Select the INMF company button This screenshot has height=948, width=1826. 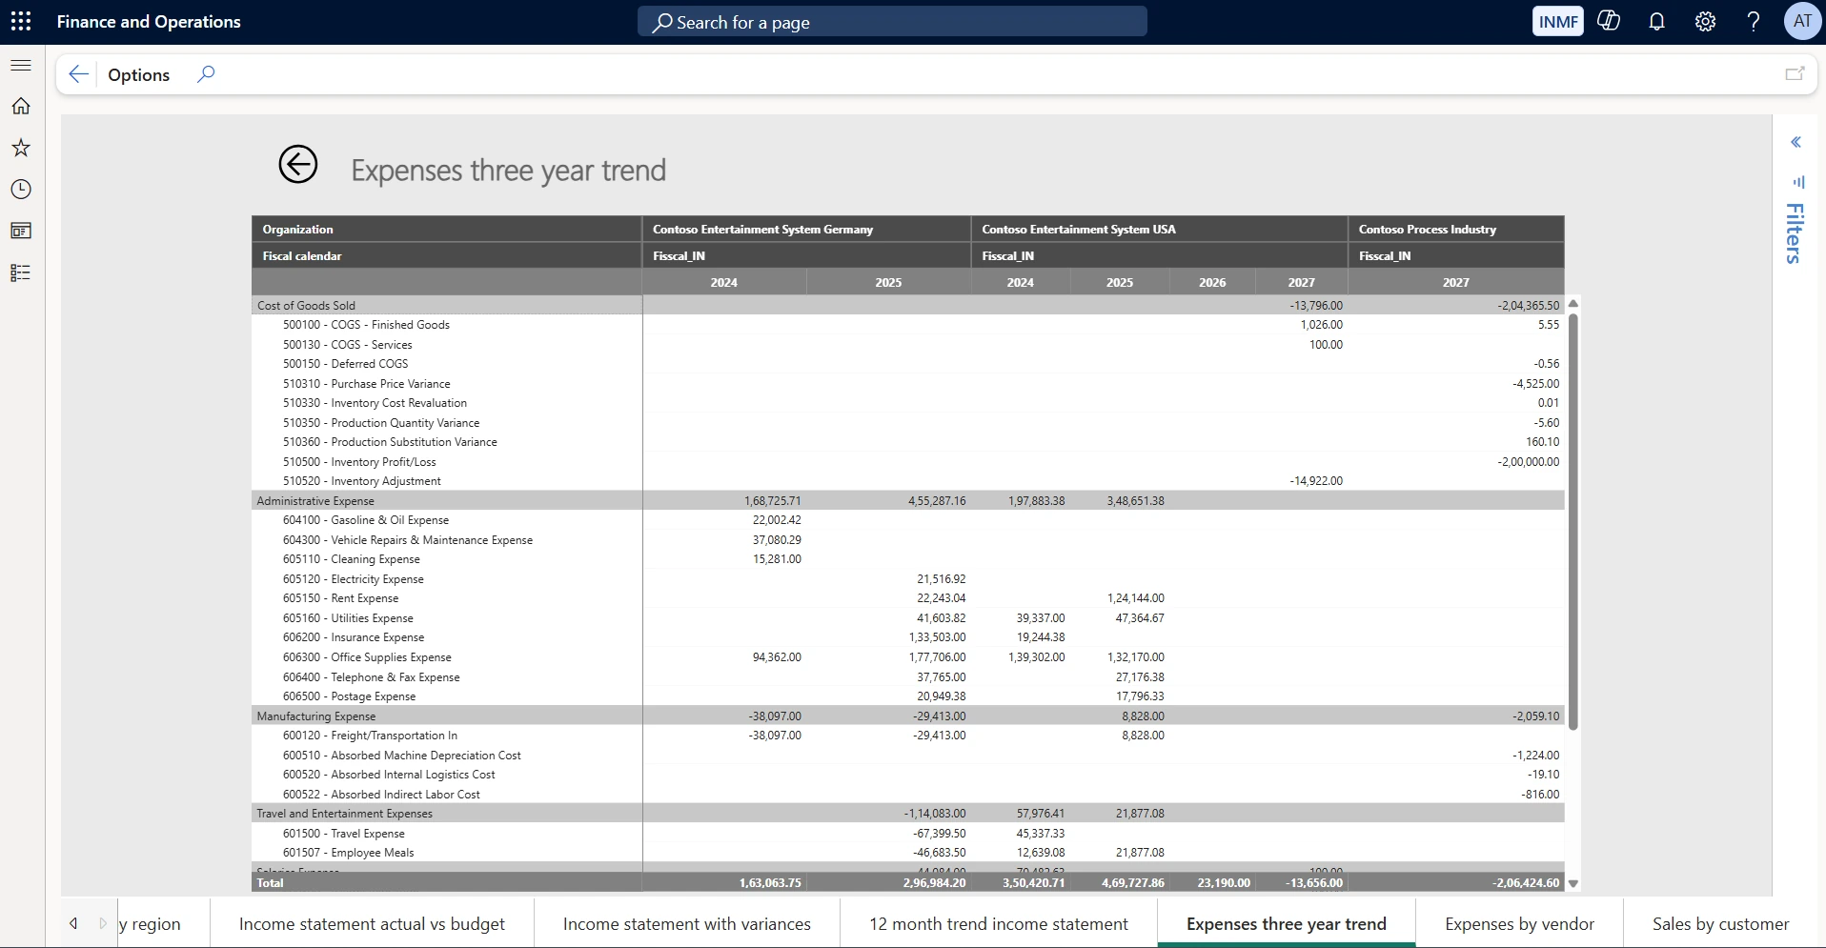click(x=1558, y=21)
